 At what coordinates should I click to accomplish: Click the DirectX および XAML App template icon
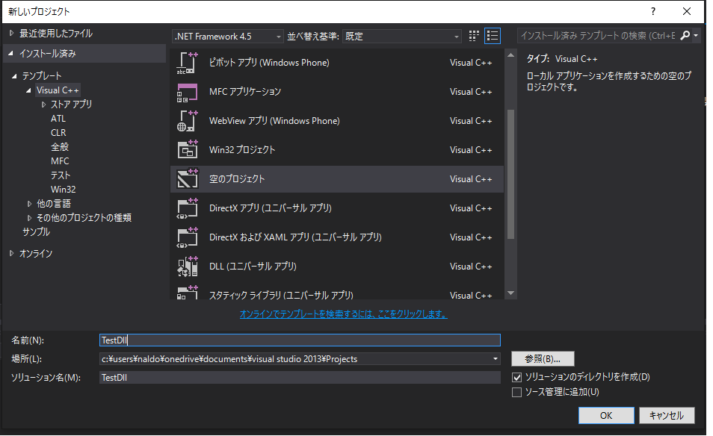188,237
